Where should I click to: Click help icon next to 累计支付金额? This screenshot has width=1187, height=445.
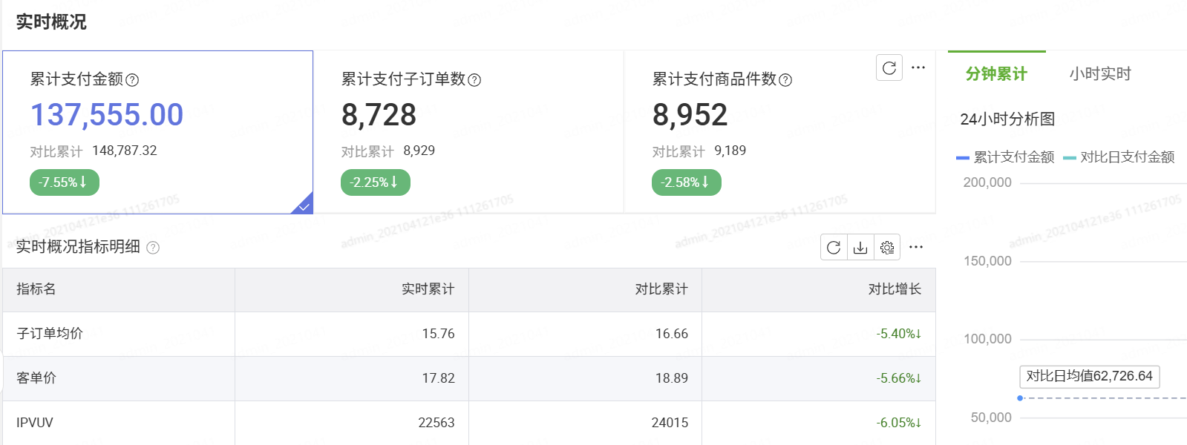coord(132,80)
